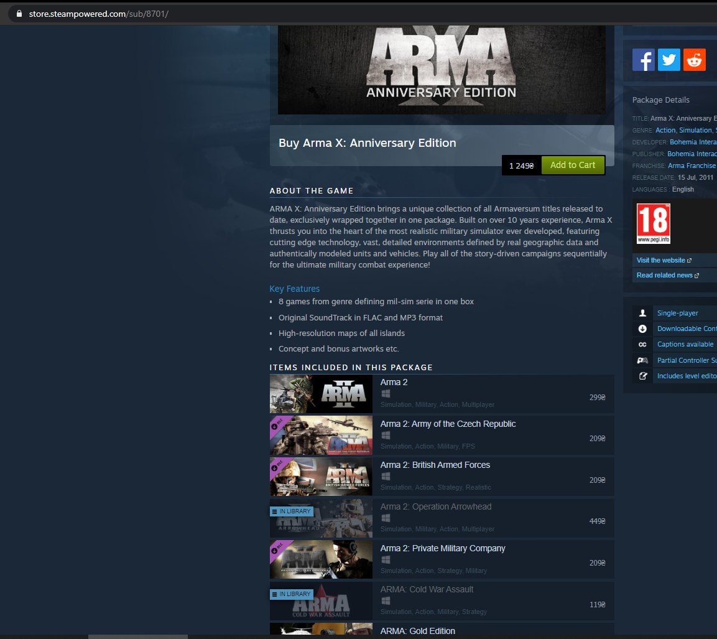Click the Includes level editor pencil icon

coord(642,376)
